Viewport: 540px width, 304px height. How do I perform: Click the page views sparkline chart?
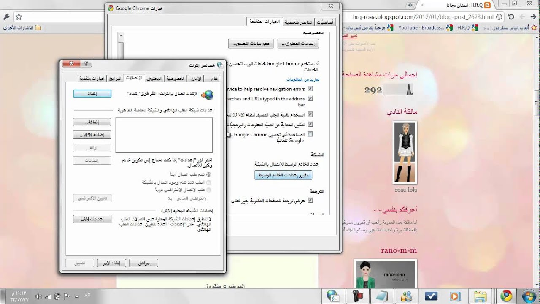(398, 89)
